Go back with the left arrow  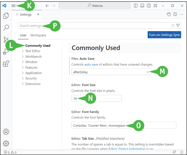(x=47, y=6)
